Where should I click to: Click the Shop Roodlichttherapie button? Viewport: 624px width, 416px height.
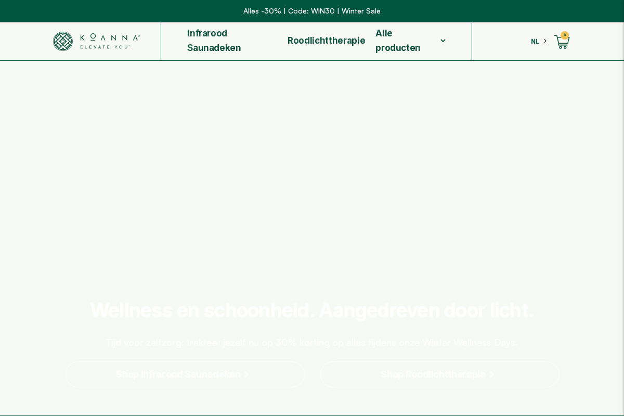(439, 374)
